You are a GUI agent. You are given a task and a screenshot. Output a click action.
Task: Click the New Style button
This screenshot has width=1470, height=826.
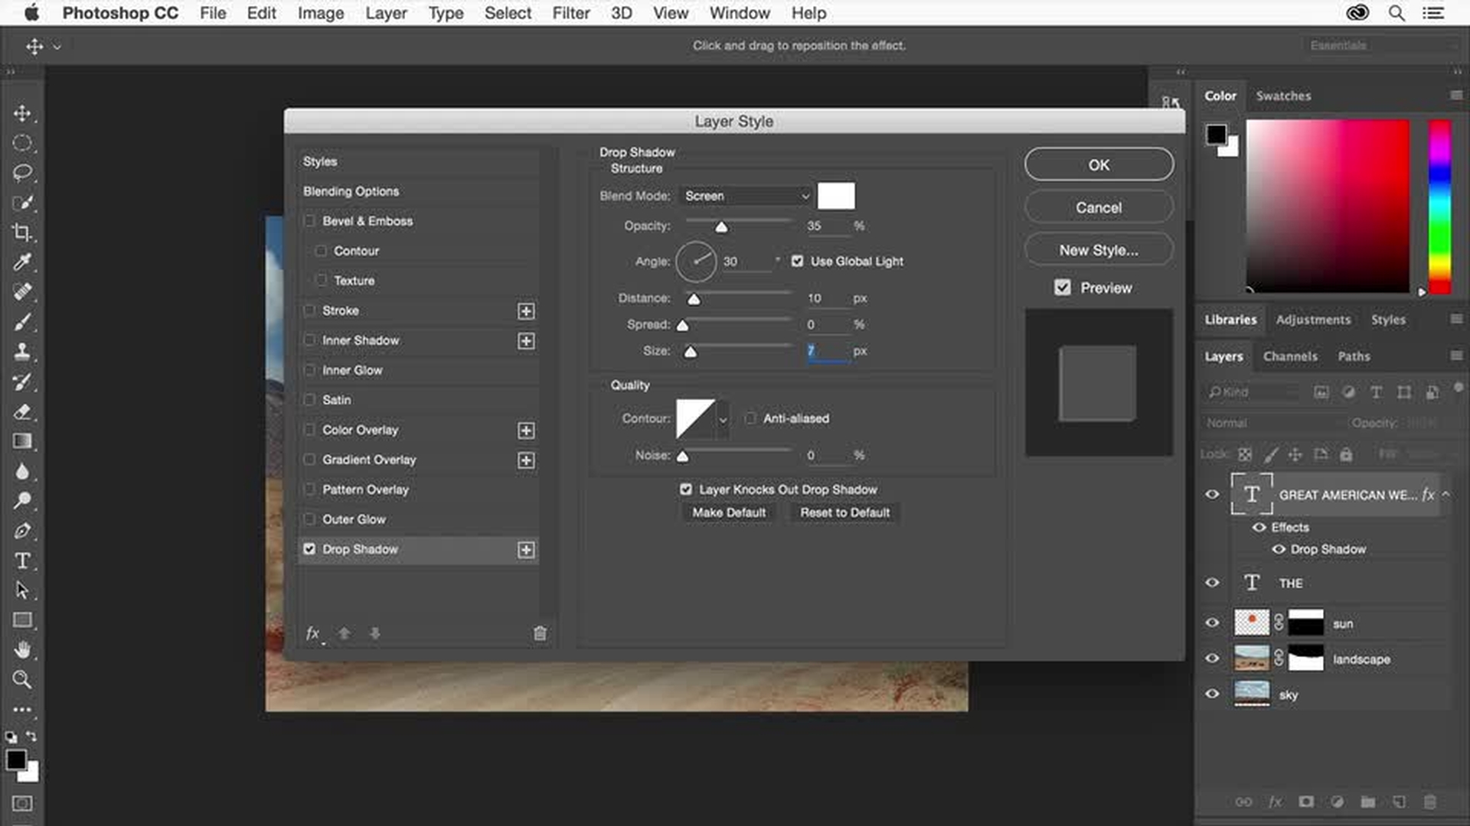tap(1099, 250)
